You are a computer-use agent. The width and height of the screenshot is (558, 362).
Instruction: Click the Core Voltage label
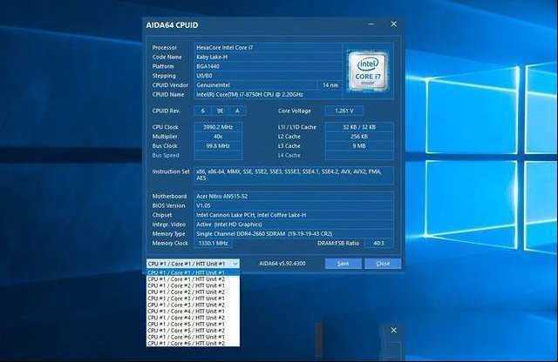(295, 111)
